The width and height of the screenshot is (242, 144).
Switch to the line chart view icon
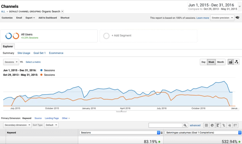[x=230, y=62]
